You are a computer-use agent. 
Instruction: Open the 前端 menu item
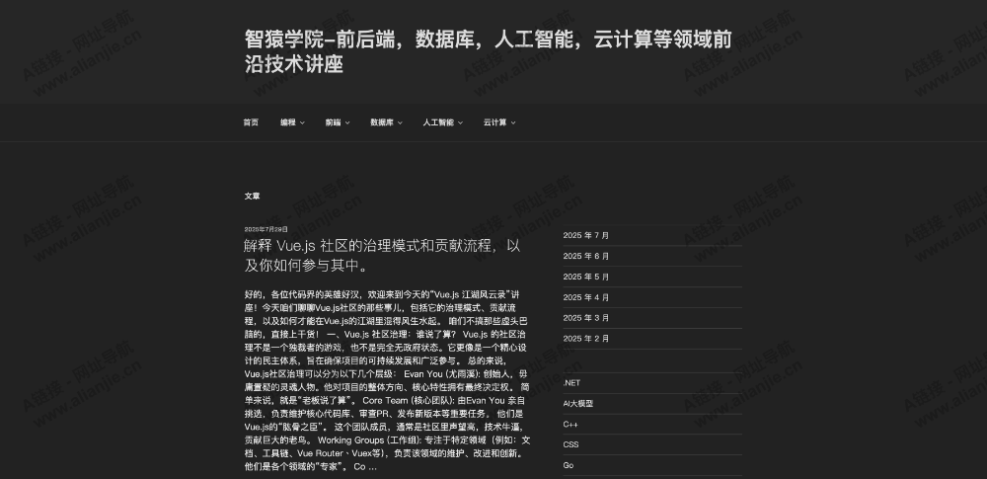[333, 122]
